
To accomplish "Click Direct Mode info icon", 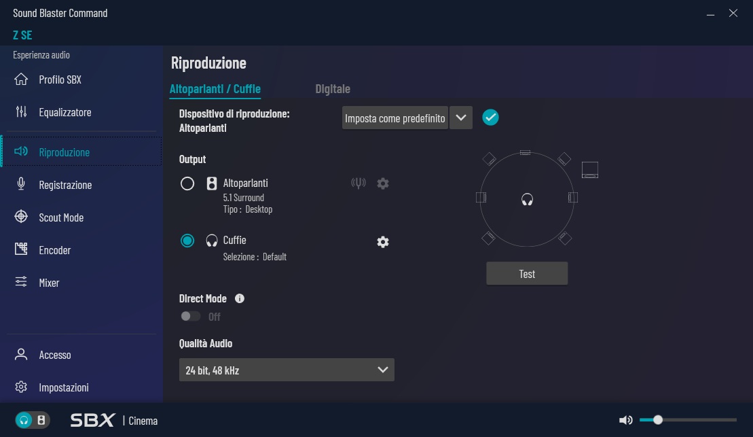I will (239, 298).
